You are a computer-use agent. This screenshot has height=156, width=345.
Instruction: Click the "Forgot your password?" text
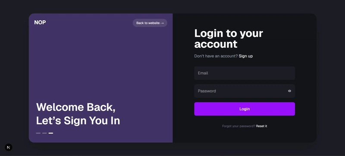[x=238, y=126]
